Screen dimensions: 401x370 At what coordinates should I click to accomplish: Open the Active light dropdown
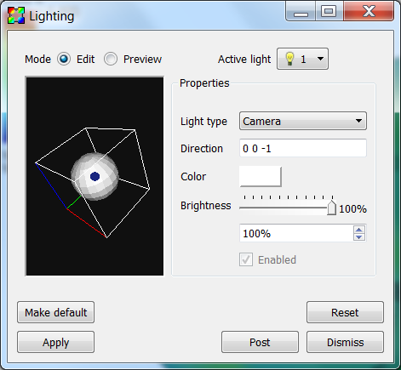[302, 59]
